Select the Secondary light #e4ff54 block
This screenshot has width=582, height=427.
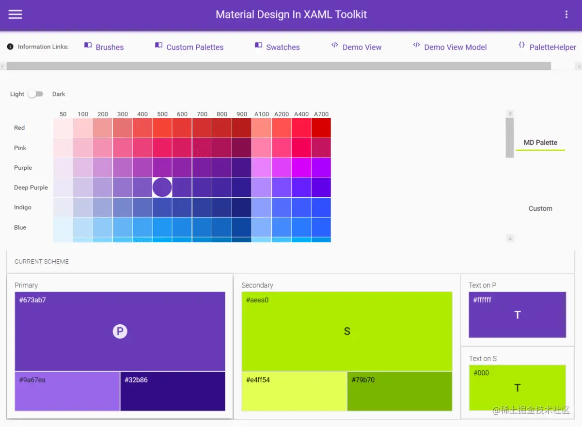tap(294, 391)
